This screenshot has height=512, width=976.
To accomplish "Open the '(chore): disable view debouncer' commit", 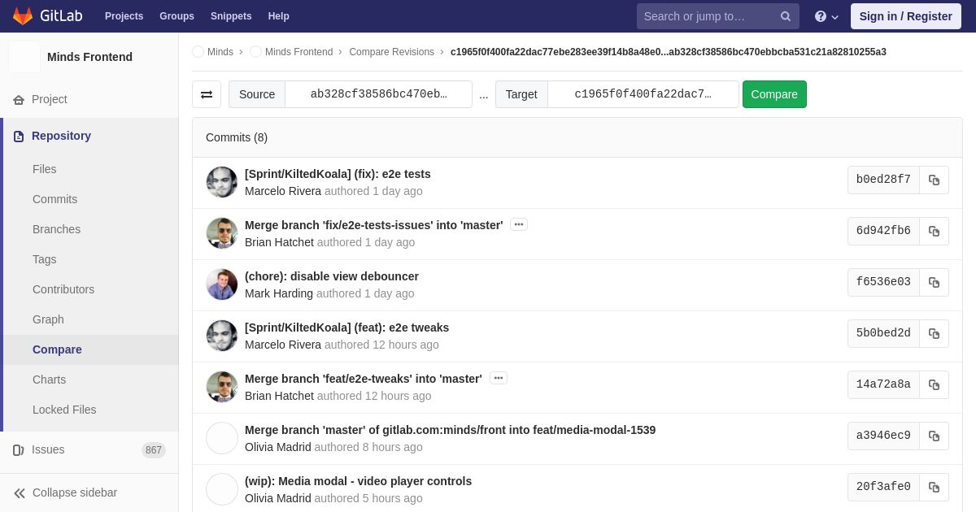I will 332,276.
